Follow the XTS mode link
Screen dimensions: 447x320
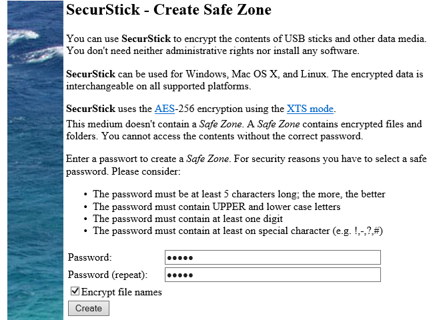coord(310,109)
